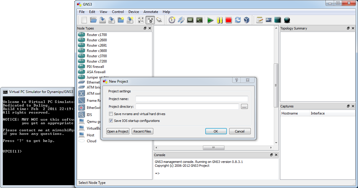Click the Save topology icon
Image resolution: width=358 pixels, height=188 pixels.
click(x=102, y=20)
